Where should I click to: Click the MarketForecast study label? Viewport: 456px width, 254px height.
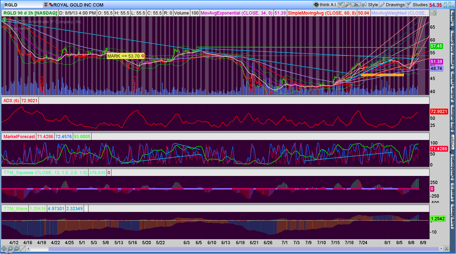click(x=19, y=137)
